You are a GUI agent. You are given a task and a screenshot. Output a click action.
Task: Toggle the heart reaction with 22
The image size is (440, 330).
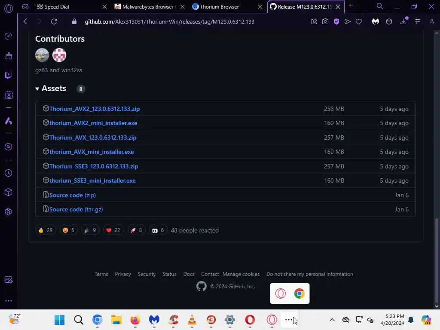click(113, 230)
